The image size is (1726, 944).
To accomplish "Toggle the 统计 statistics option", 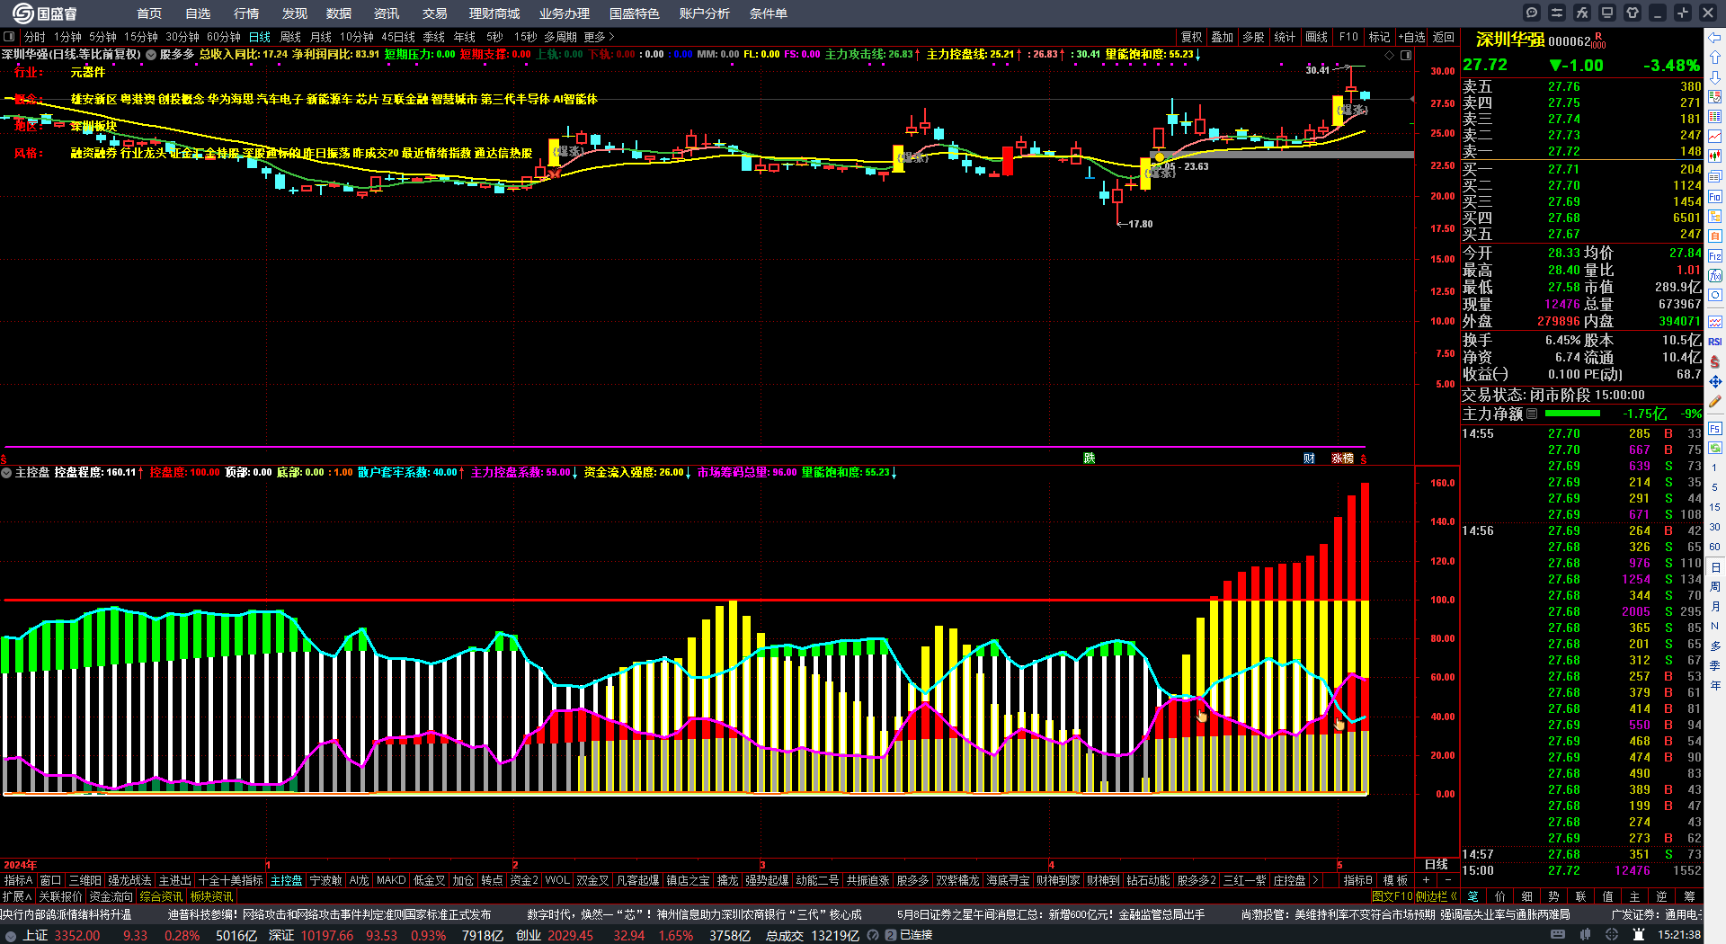I will (x=1286, y=37).
